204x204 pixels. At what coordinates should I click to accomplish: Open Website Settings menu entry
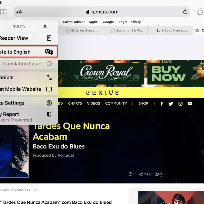pyautogui.click(x=29, y=103)
